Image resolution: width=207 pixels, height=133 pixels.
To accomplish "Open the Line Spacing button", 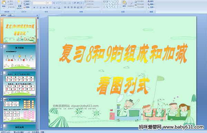I will (82, 3).
